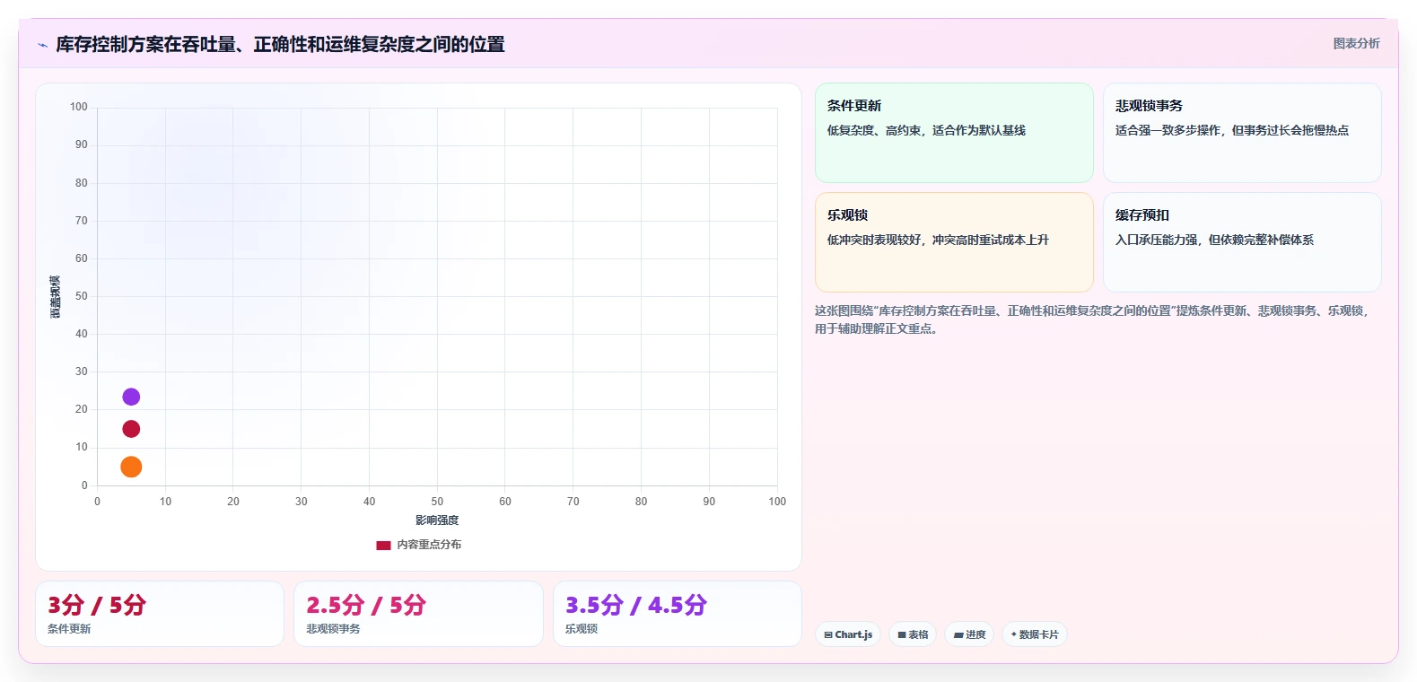Click the rotated y-axis title of chart
The width and height of the screenshot is (1417, 682).
coord(55,296)
